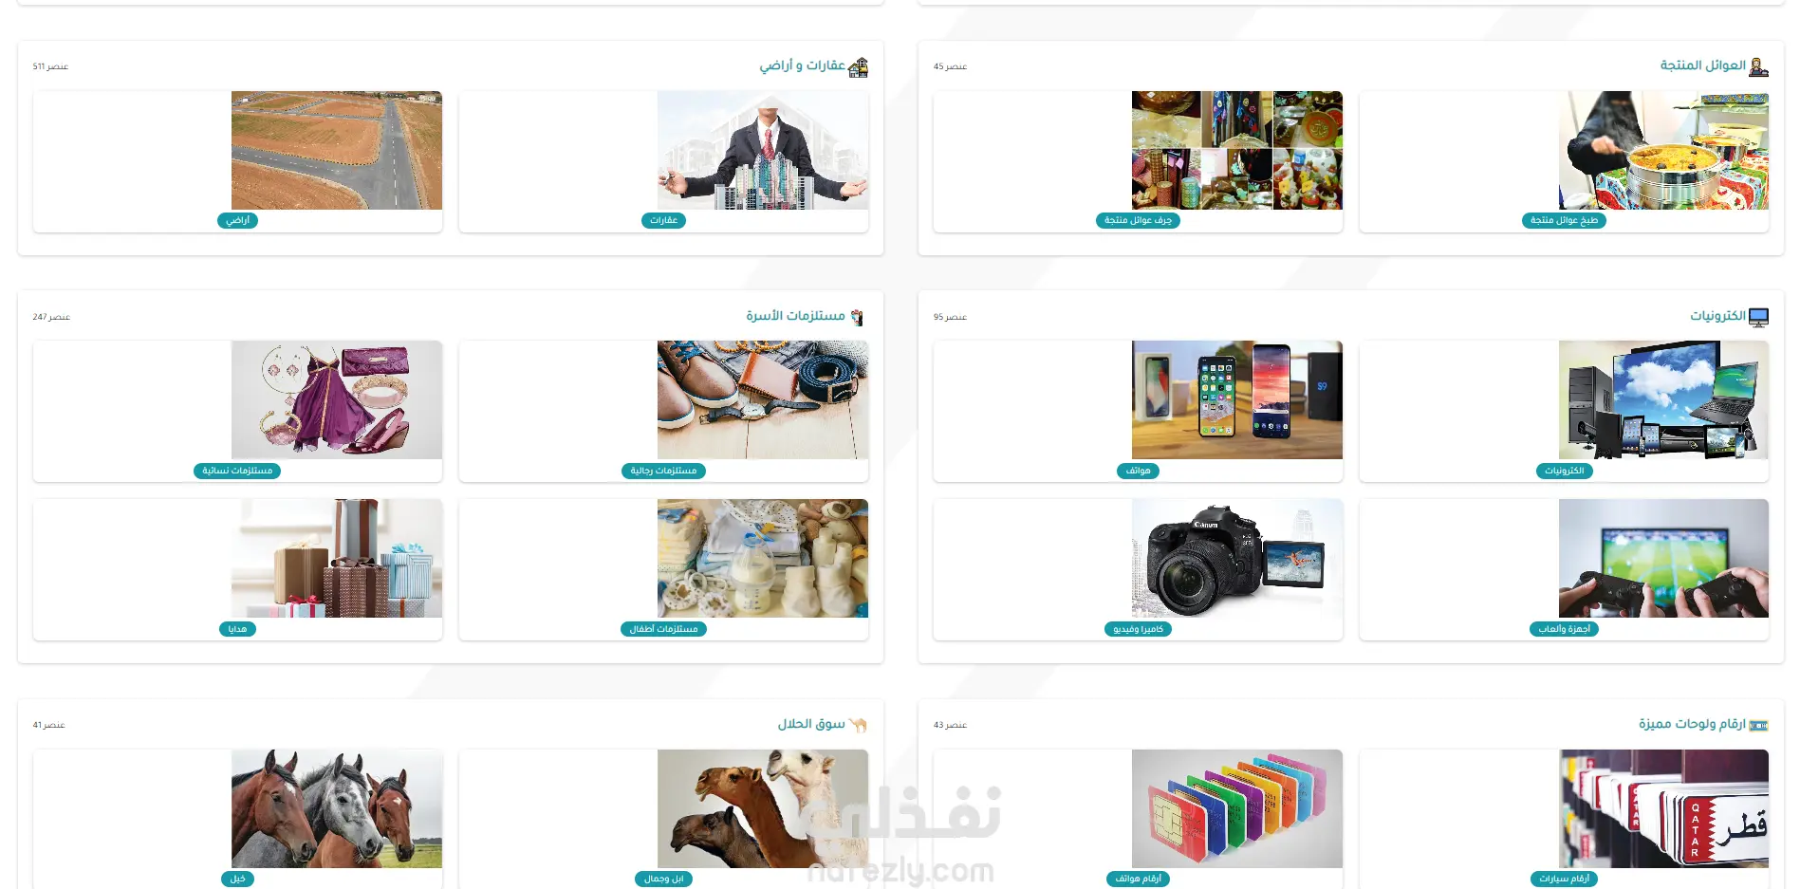Click the family supplies section icon
This screenshot has height=889, width=1800.
[x=858, y=317]
